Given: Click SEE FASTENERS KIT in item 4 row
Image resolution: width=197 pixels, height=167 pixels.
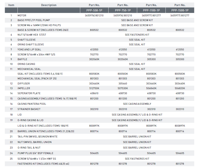Looking at the screenshot, I should (x=137, y=35).
